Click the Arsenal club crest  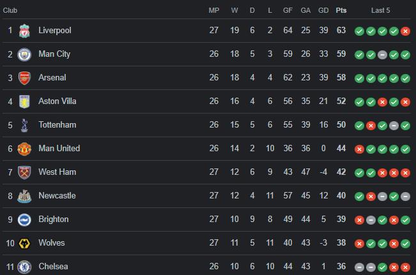(24, 78)
